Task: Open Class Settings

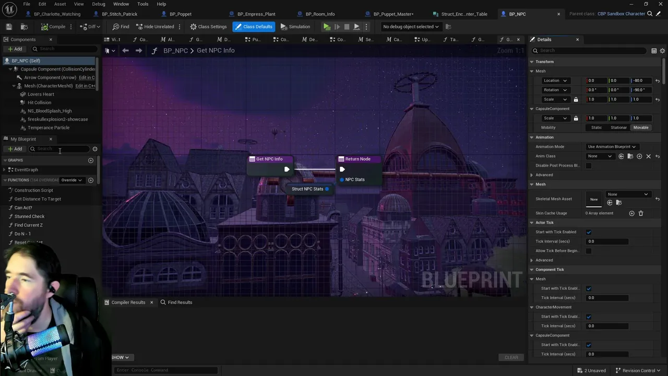Action: [x=208, y=27]
